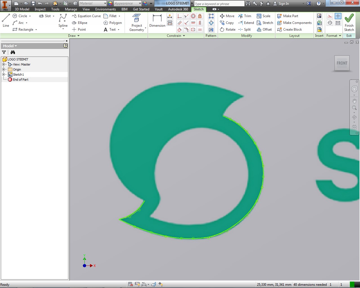Switch to Inspect tab

40,9
